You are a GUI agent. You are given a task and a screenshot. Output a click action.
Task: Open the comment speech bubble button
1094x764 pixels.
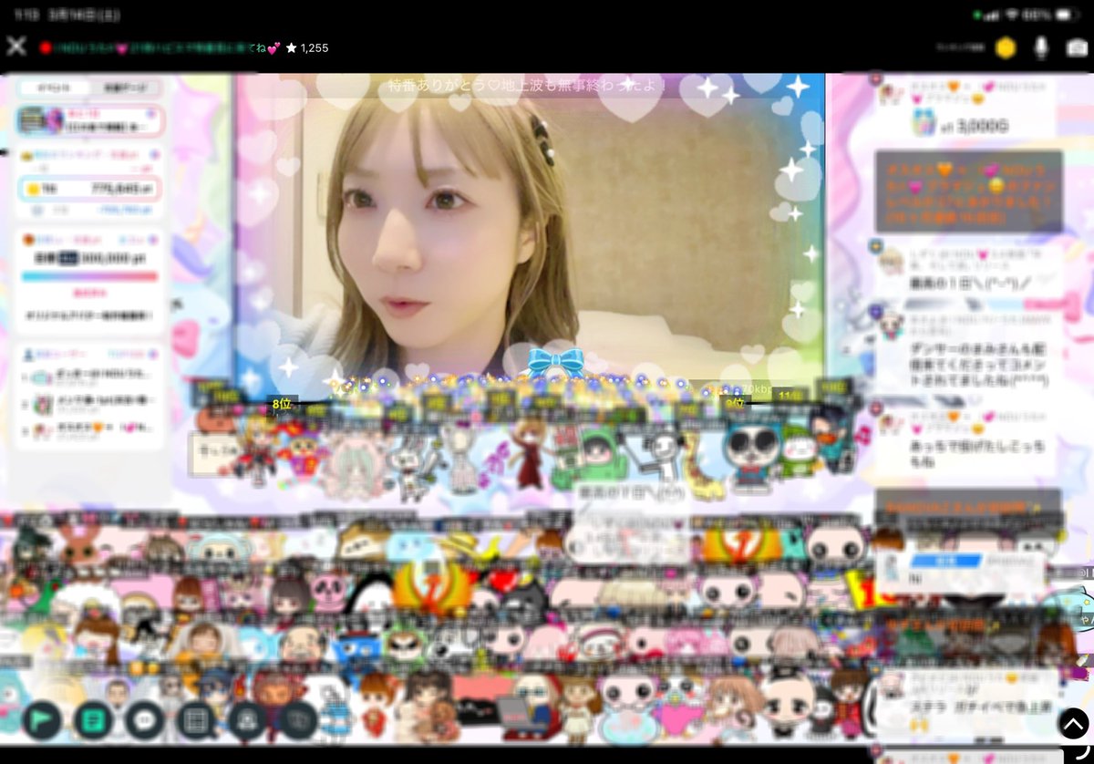(144, 720)
